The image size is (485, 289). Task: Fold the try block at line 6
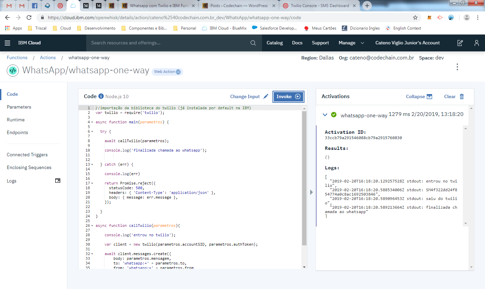92,131
